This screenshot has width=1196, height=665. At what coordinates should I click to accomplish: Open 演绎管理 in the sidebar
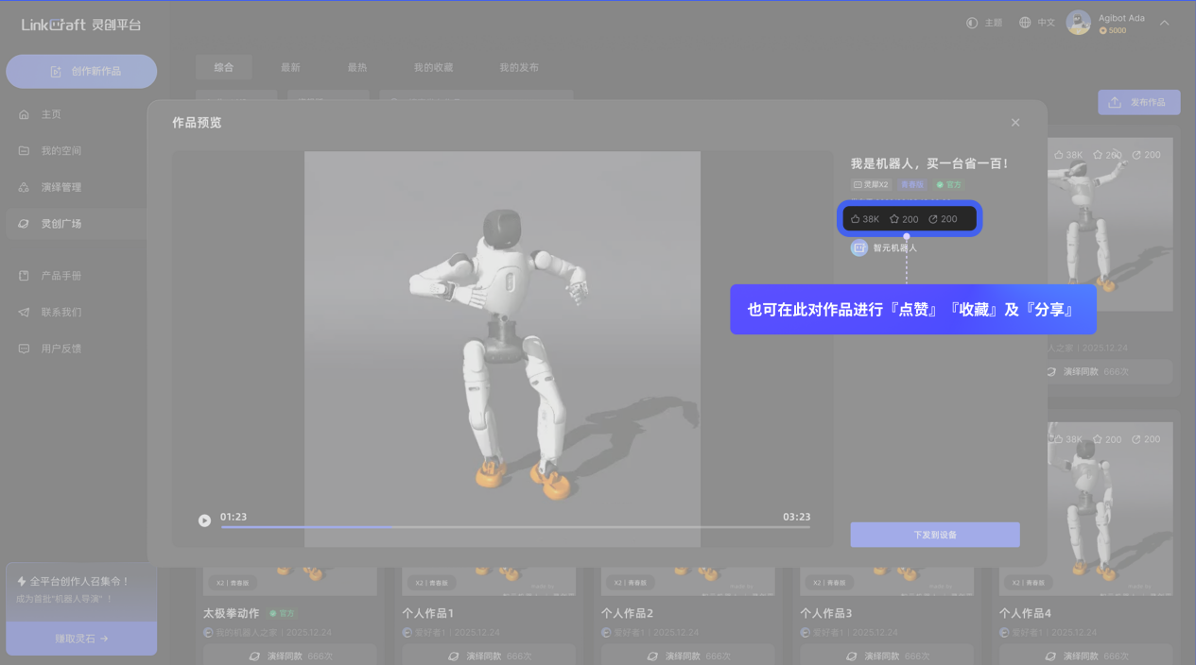(61, 187)
